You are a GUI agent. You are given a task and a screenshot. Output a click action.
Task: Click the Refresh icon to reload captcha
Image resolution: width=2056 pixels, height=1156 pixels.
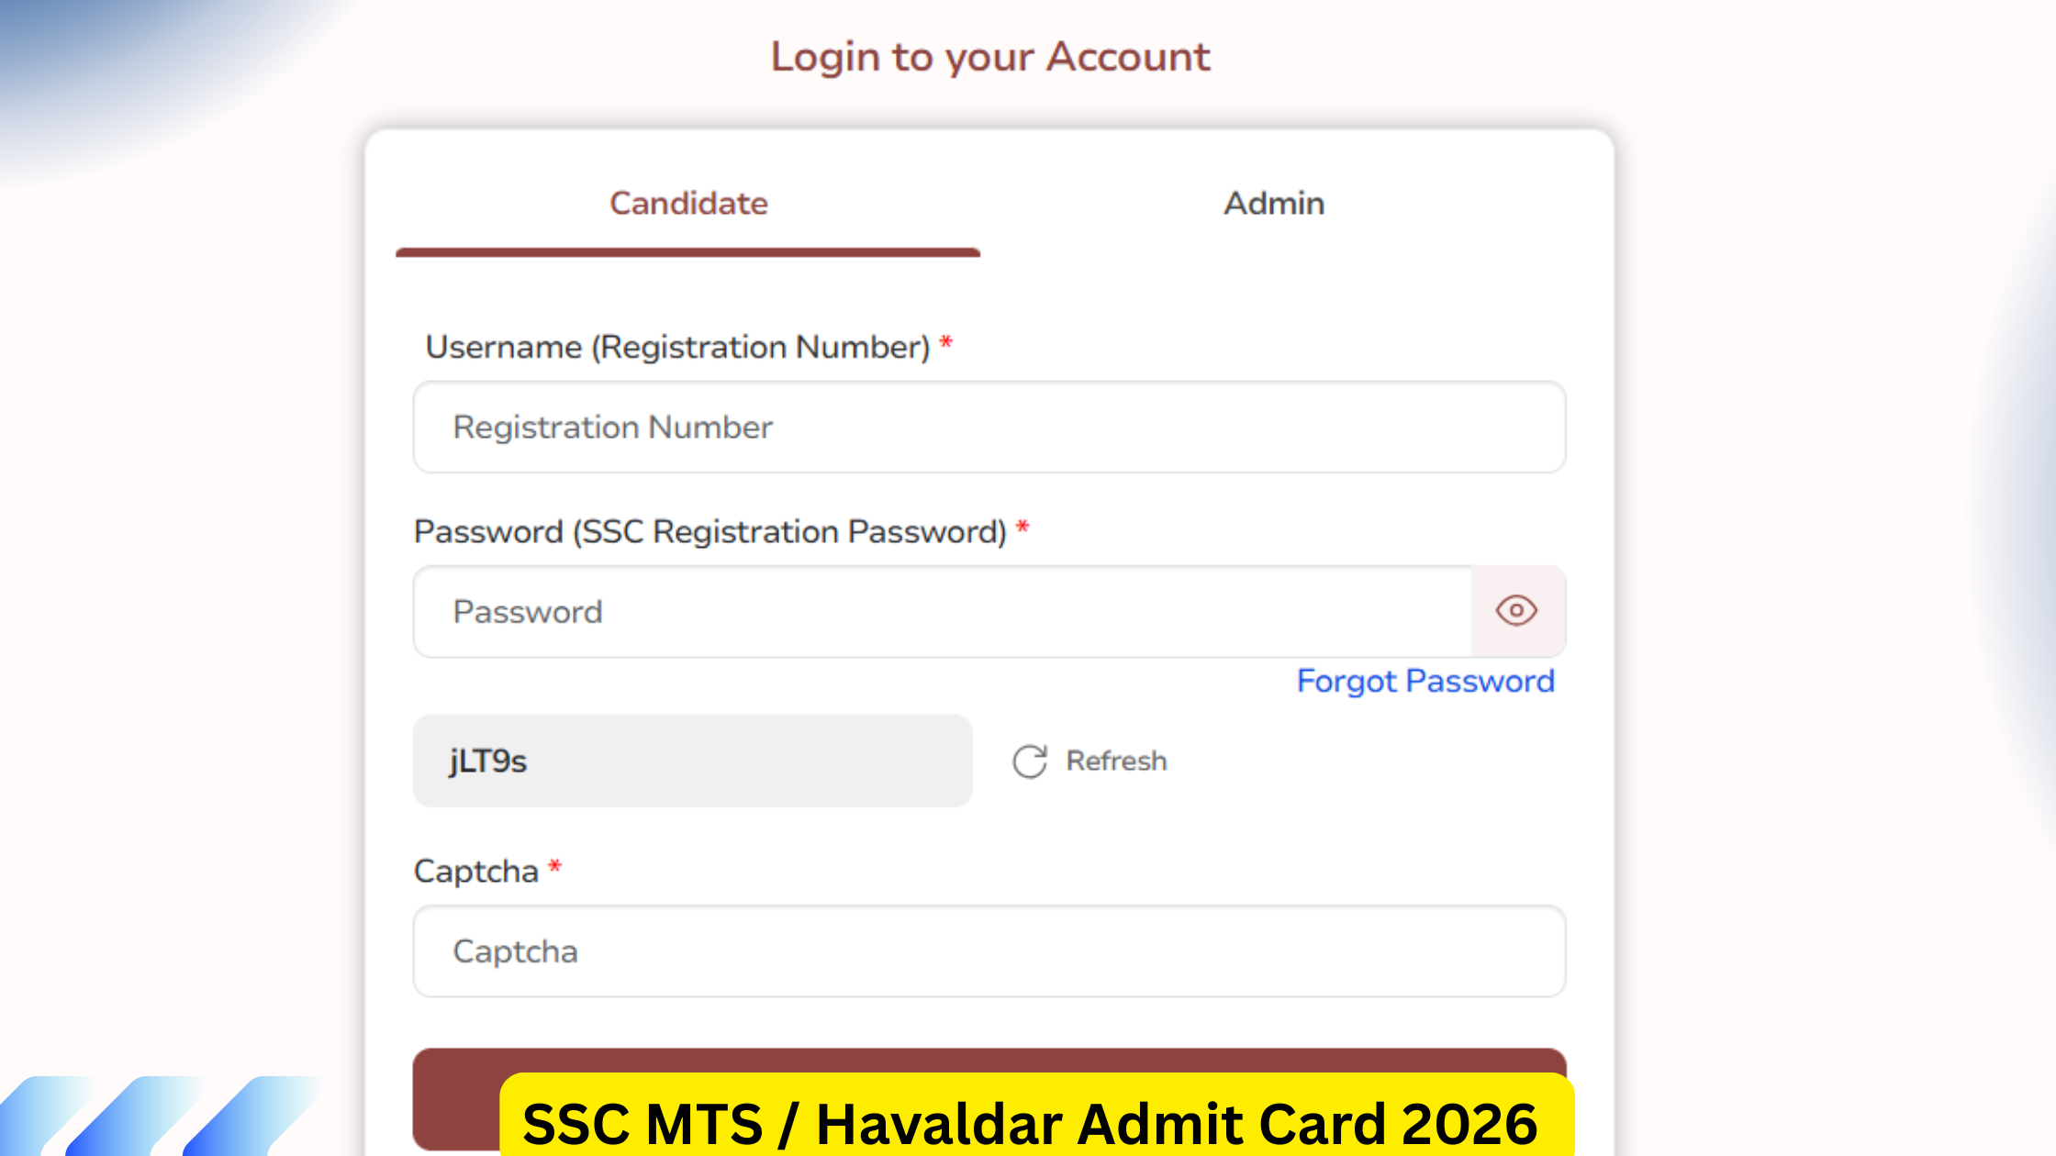click(1030, 760)
